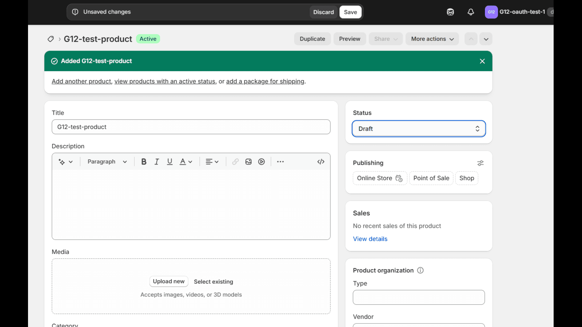Save the unsaved changes
The height and width of the screenshot is (327, 582).
350,12
